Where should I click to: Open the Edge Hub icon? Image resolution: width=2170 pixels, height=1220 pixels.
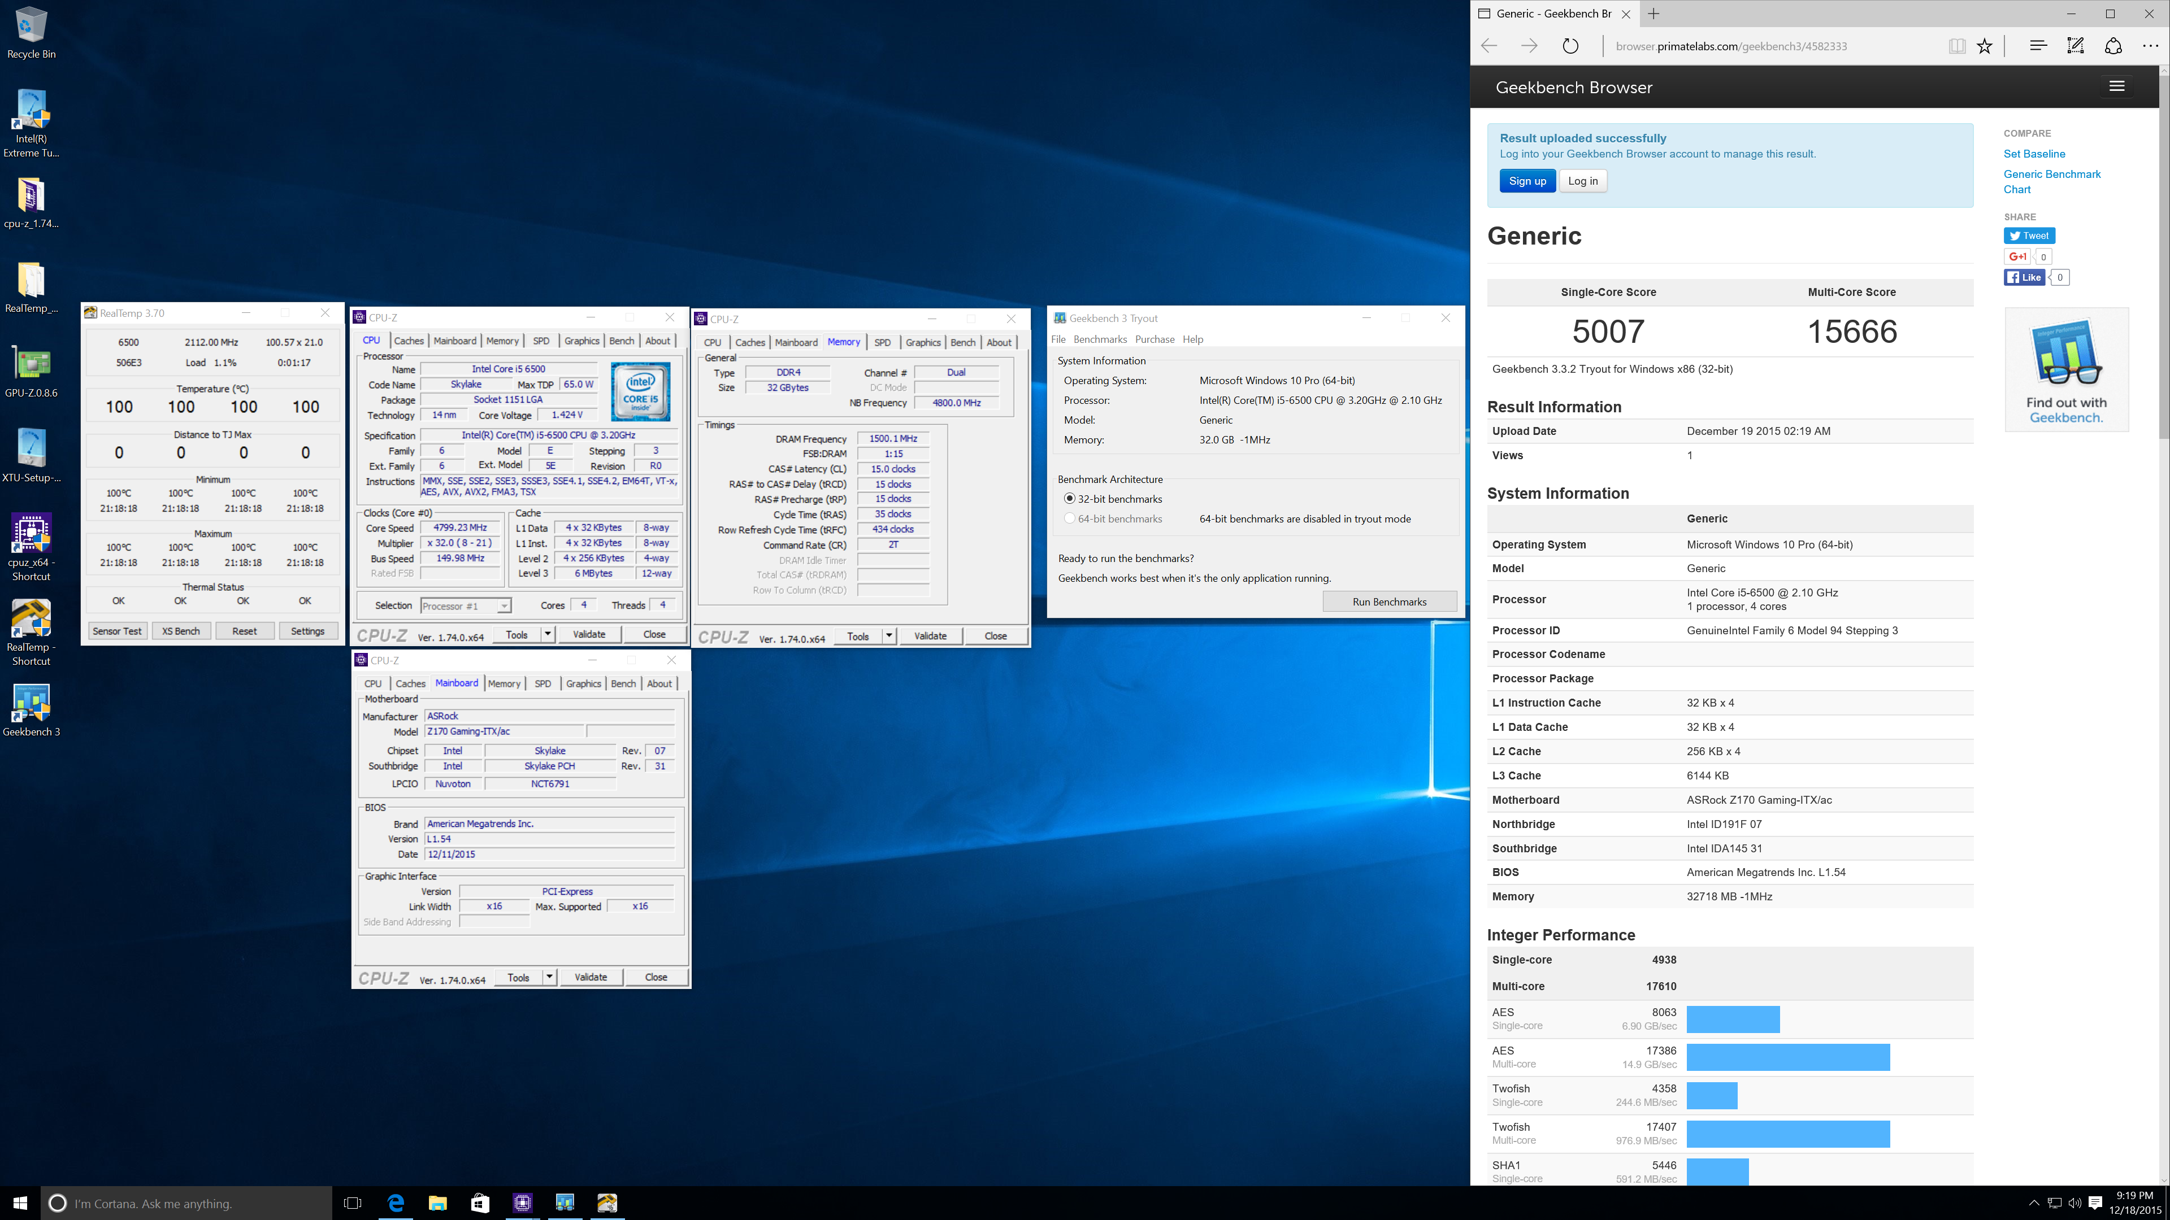(2038, 46)
